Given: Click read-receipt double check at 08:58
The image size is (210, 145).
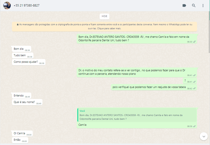Looking at the screenshot, I should click(194, 126).
